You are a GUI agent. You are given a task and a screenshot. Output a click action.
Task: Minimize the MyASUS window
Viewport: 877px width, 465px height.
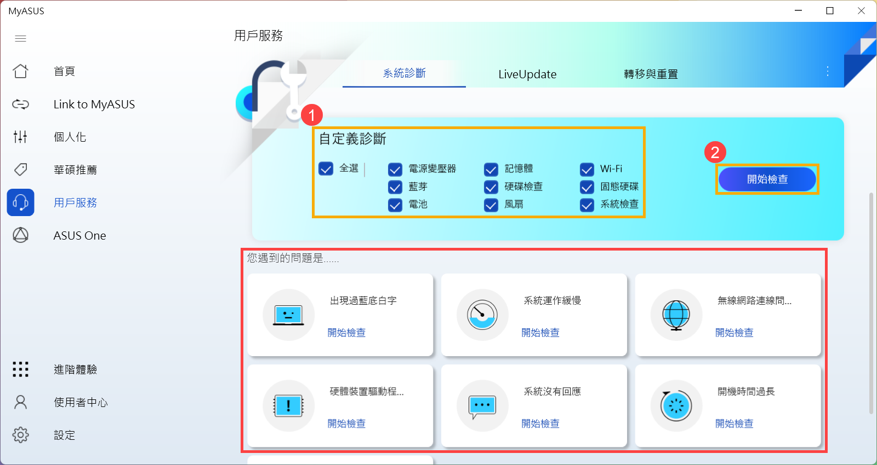[799, 11]
